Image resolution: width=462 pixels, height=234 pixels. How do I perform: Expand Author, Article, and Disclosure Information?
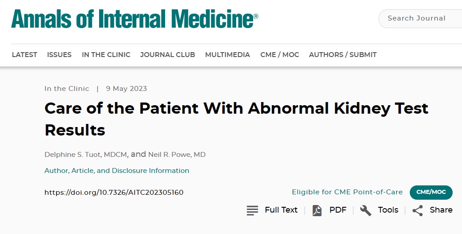[117, 171]
